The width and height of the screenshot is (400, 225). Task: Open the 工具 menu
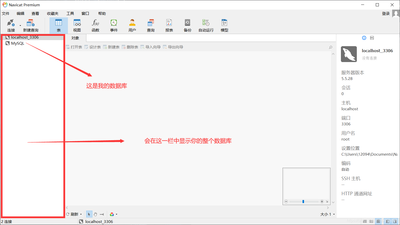tap(70, 14)
